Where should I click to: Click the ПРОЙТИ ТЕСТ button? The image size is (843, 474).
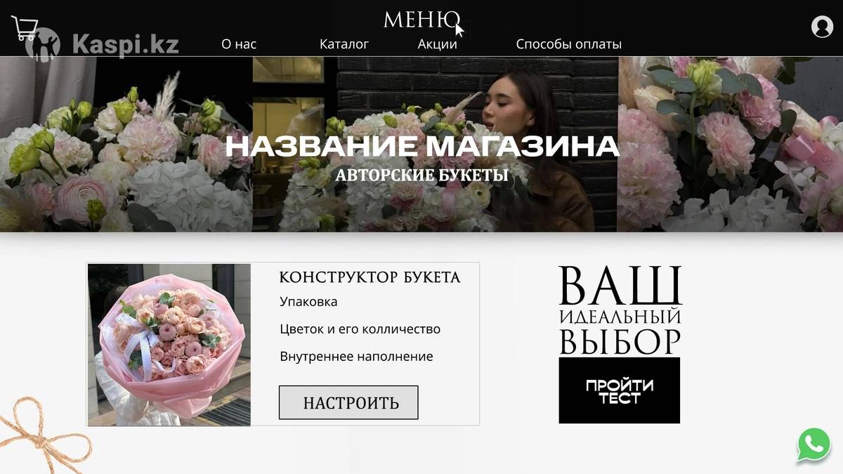click(620, 390)
